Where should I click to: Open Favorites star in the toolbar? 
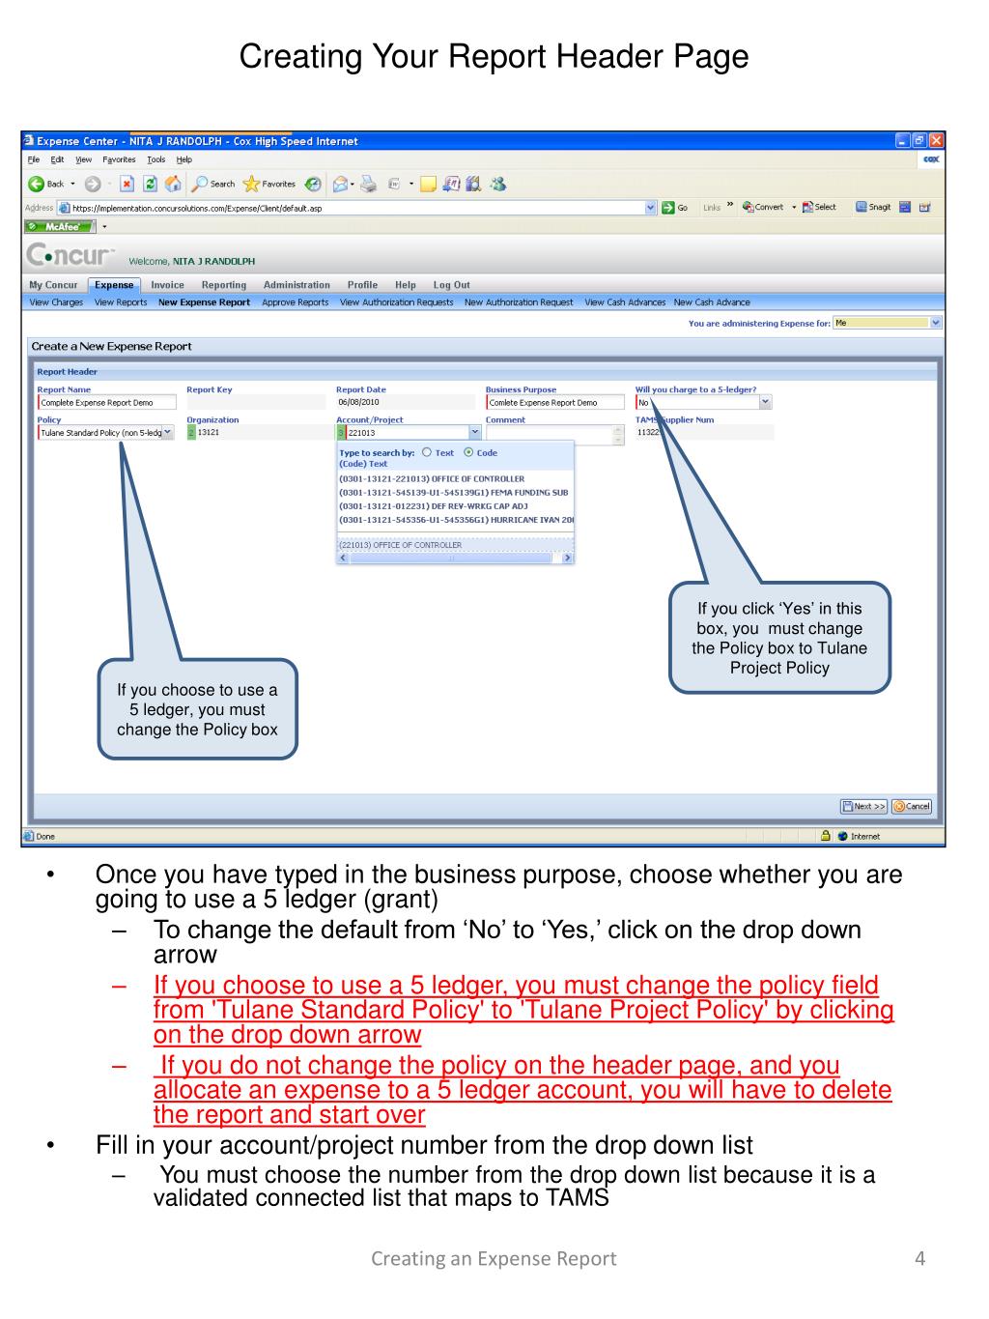coord(250,184)
